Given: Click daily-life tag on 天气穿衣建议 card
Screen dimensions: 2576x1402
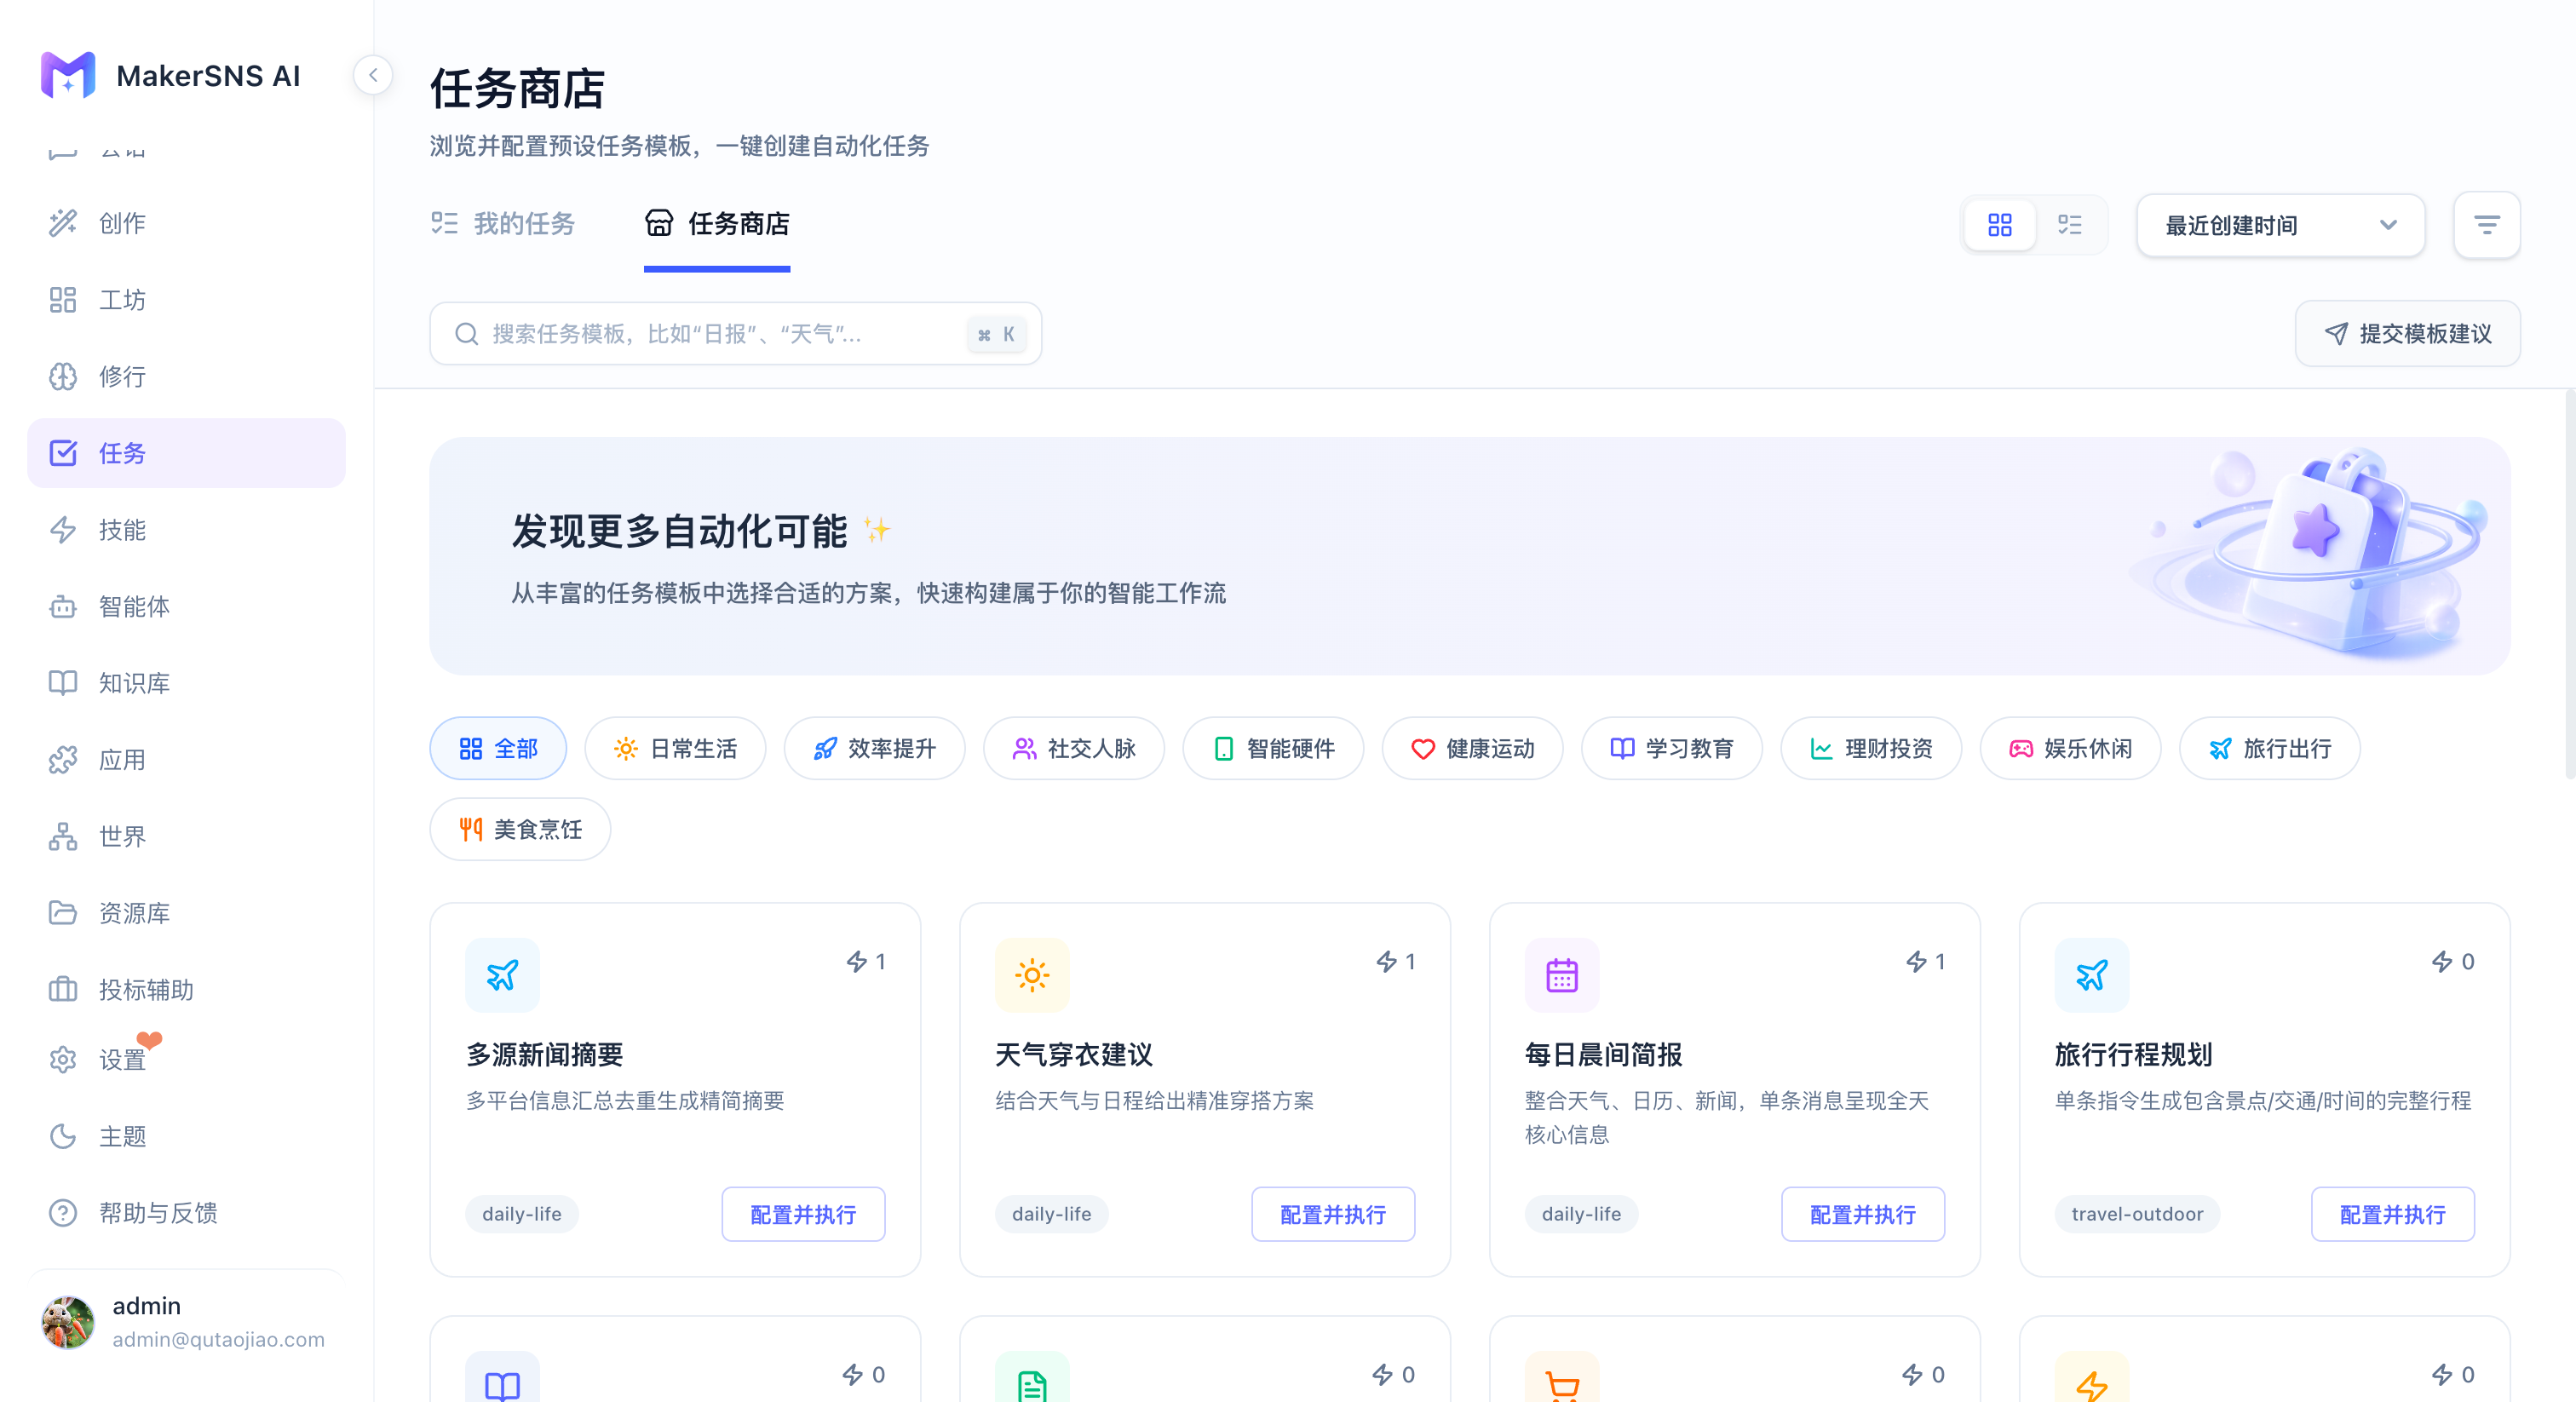Looking at the screenshot, I should [x=1051, y=1214].
